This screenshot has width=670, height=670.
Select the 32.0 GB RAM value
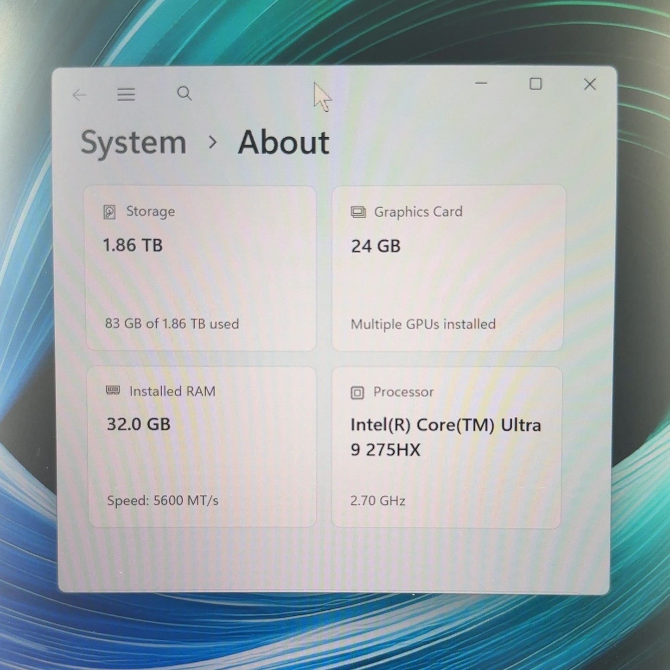coord(139,424)
